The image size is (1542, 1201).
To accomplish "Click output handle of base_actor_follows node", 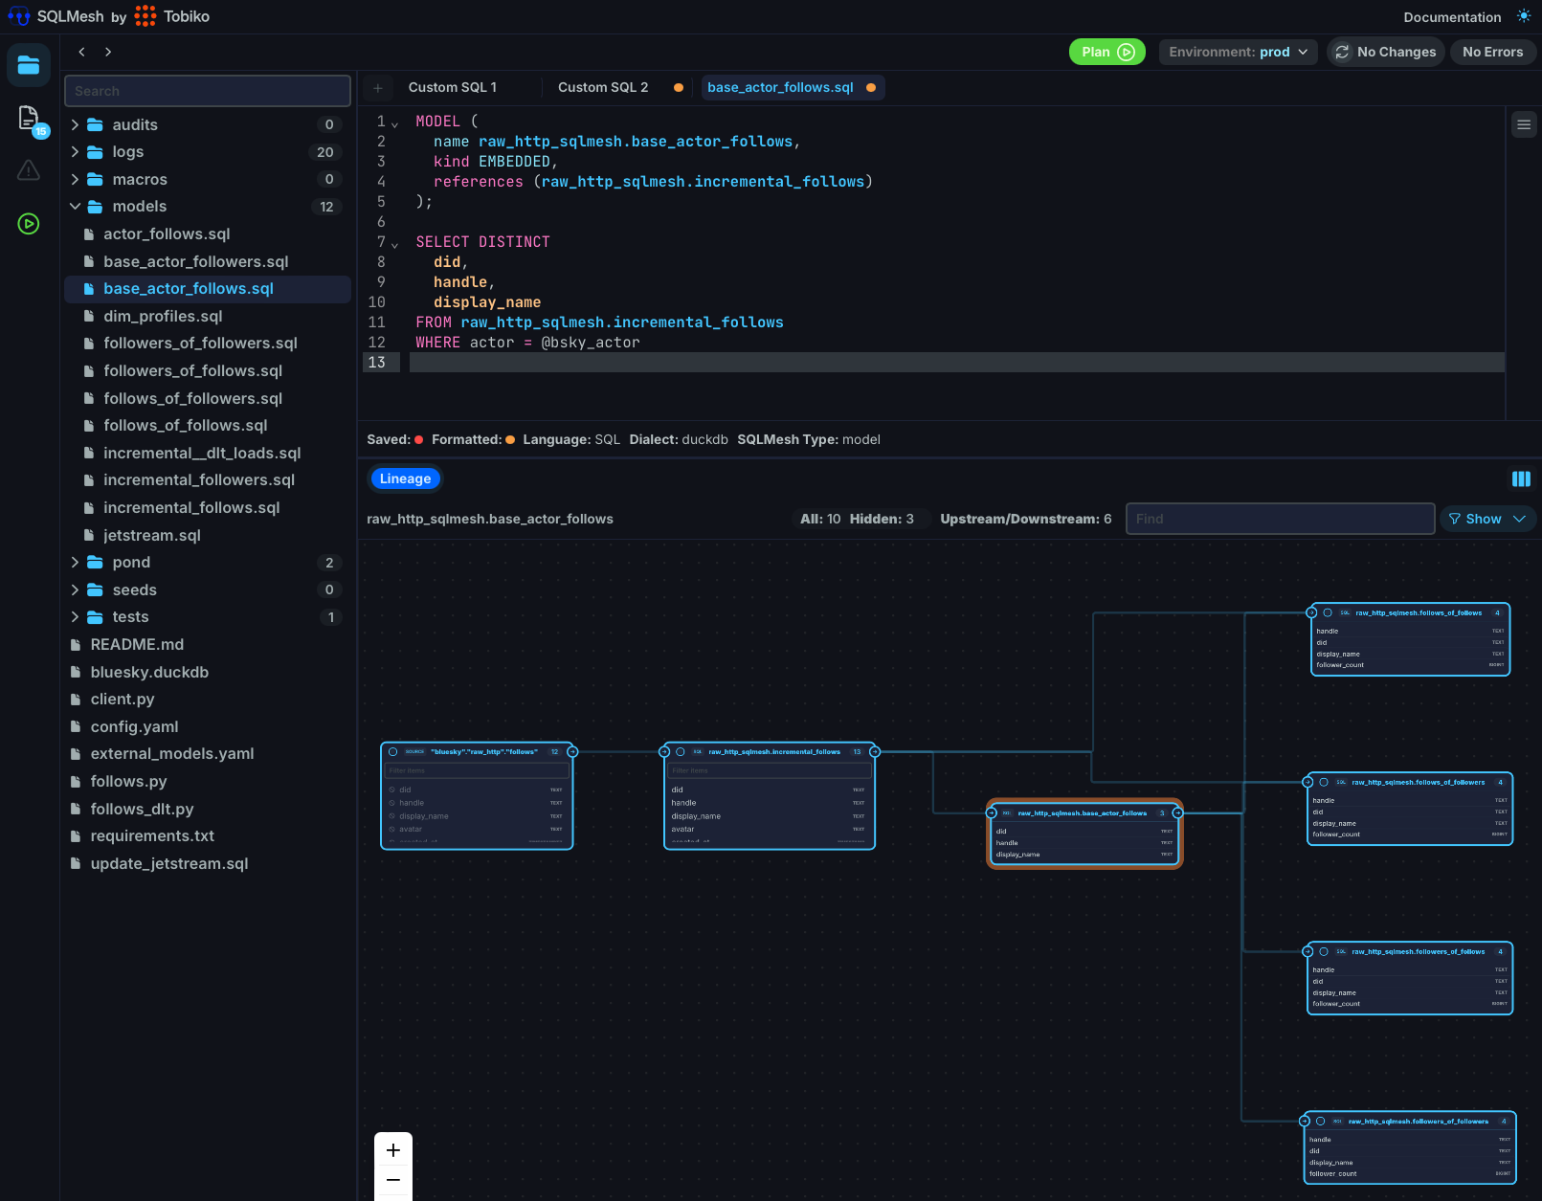I will [1178, 813].
